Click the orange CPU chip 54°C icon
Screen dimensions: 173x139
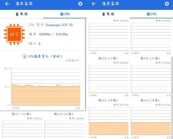14,34
